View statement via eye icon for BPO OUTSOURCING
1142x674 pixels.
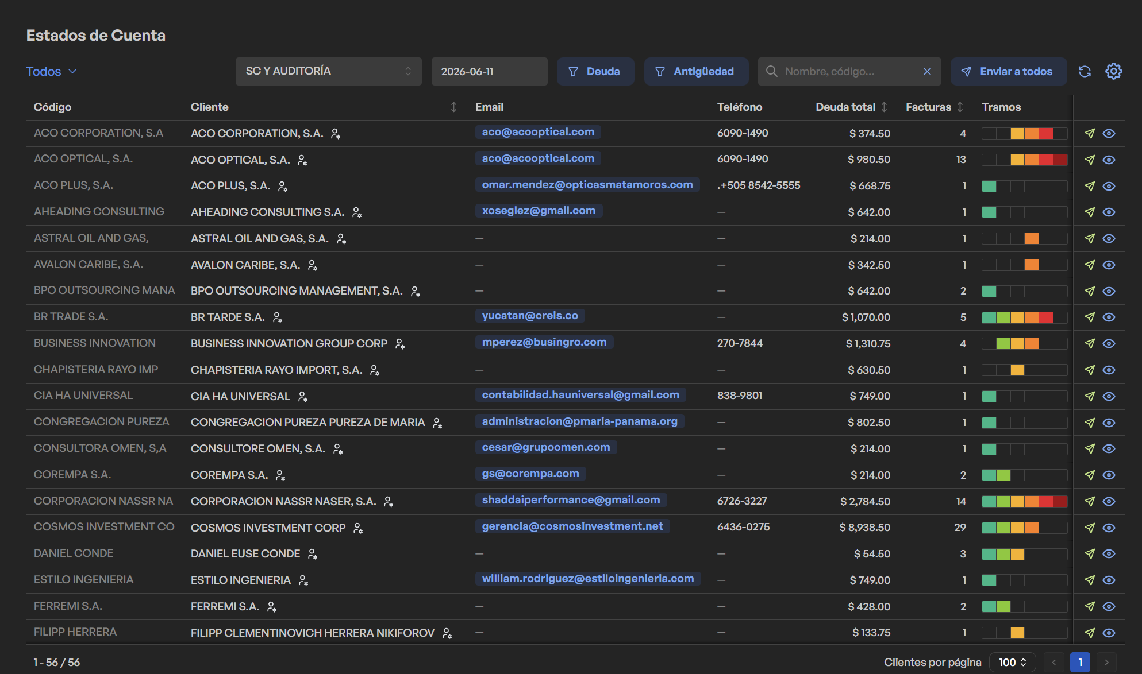1109,291
